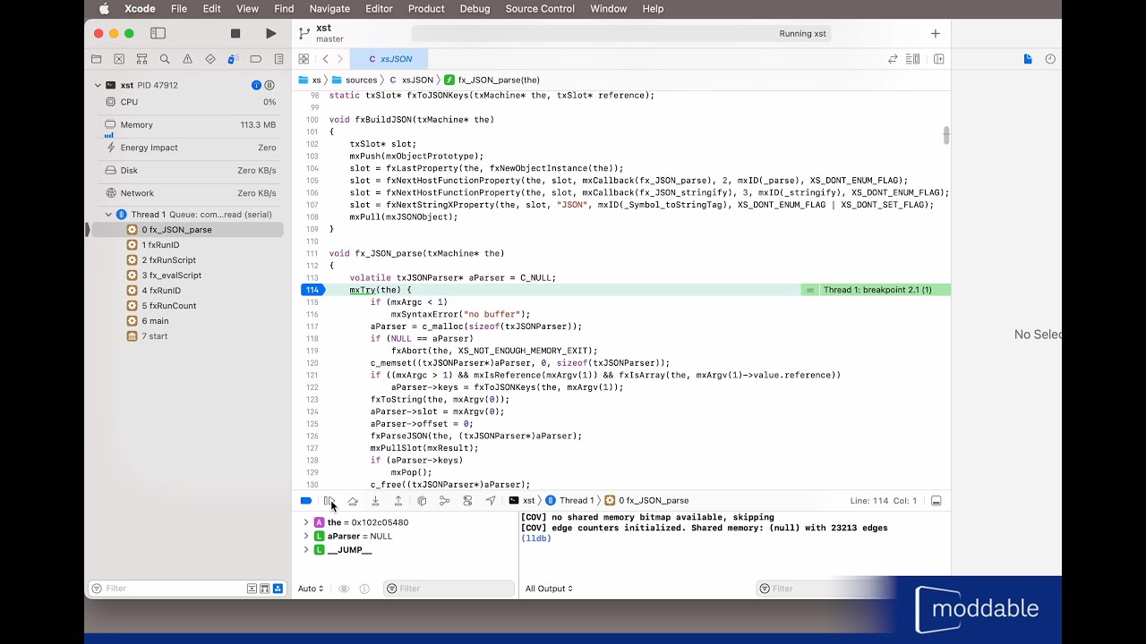Click the Step Over debug button
Image resolution: width=1146 pixels, height=644 pixels.
[353, 501]
